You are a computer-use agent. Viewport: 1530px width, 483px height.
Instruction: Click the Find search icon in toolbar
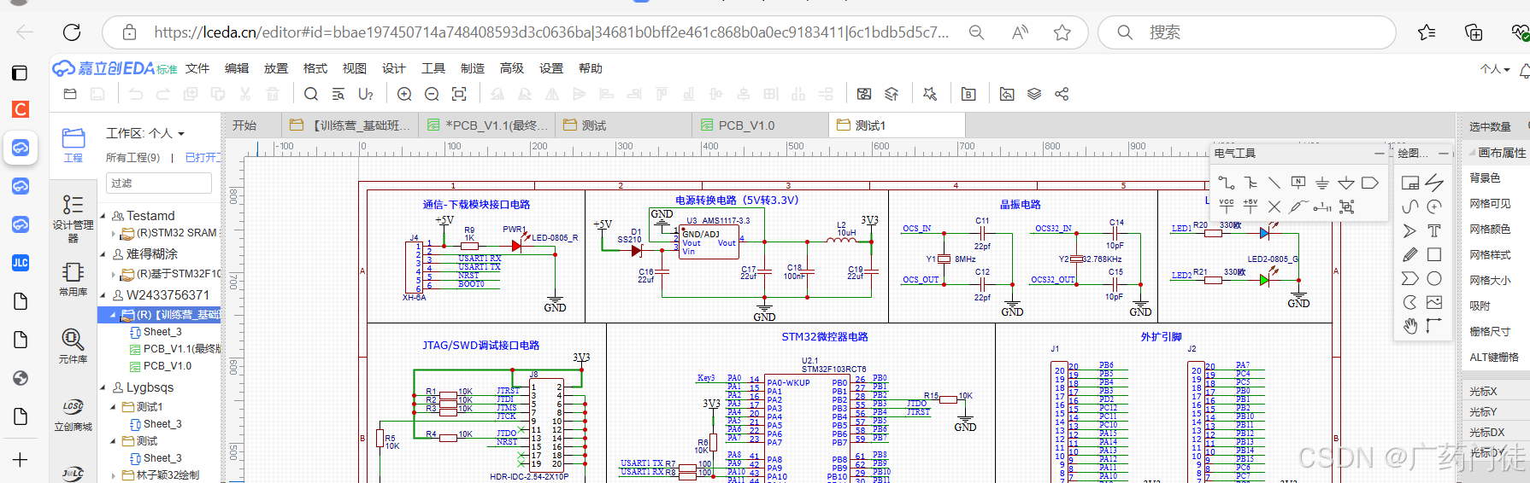pos(311,94)
